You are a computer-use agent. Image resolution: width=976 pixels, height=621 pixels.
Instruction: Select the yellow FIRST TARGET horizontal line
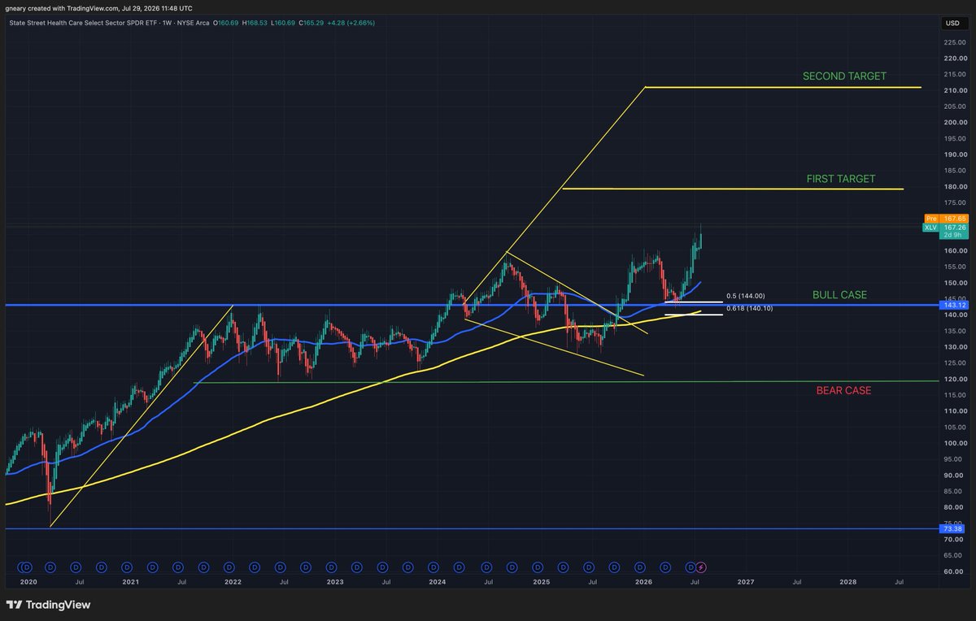733,189
